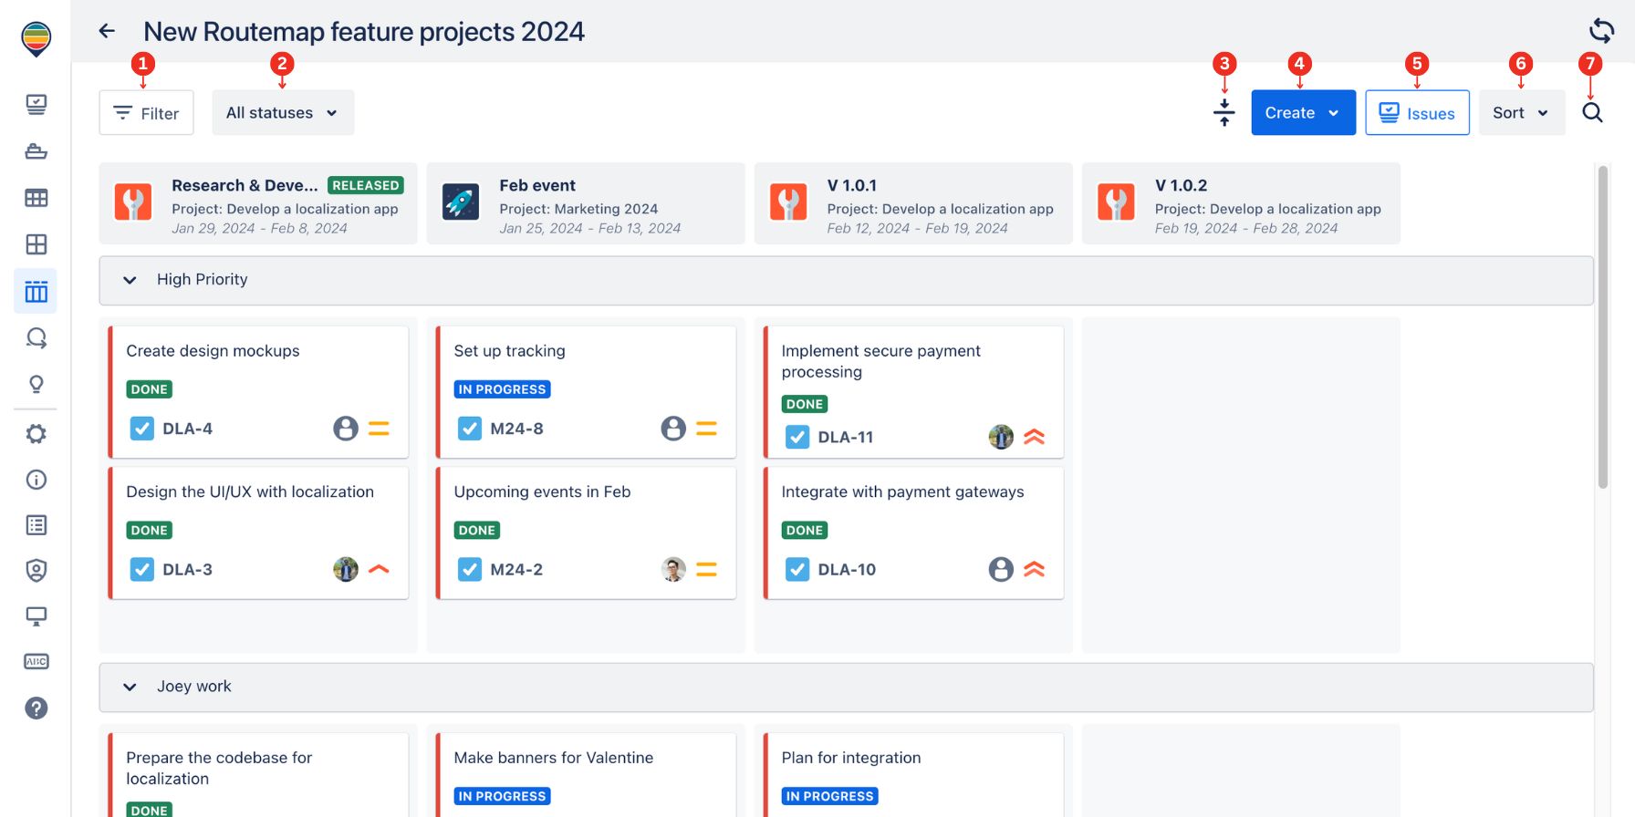Image resolution: width=1635 pixels, height=817 pixels.
Task: Open the Create button menu
Action: pos(1303,113)
